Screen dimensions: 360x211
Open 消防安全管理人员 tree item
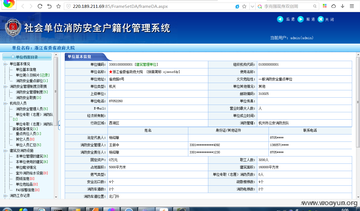[x=32, y=109]
